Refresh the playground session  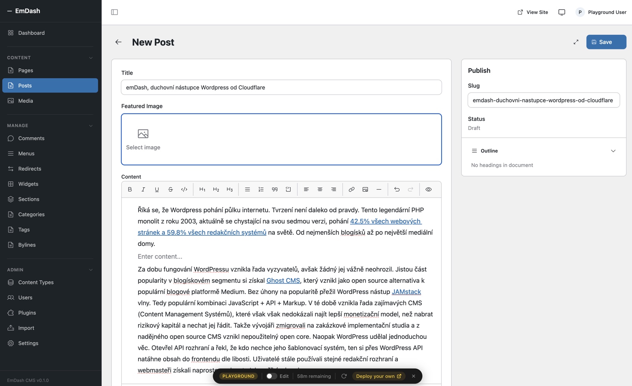344,376
